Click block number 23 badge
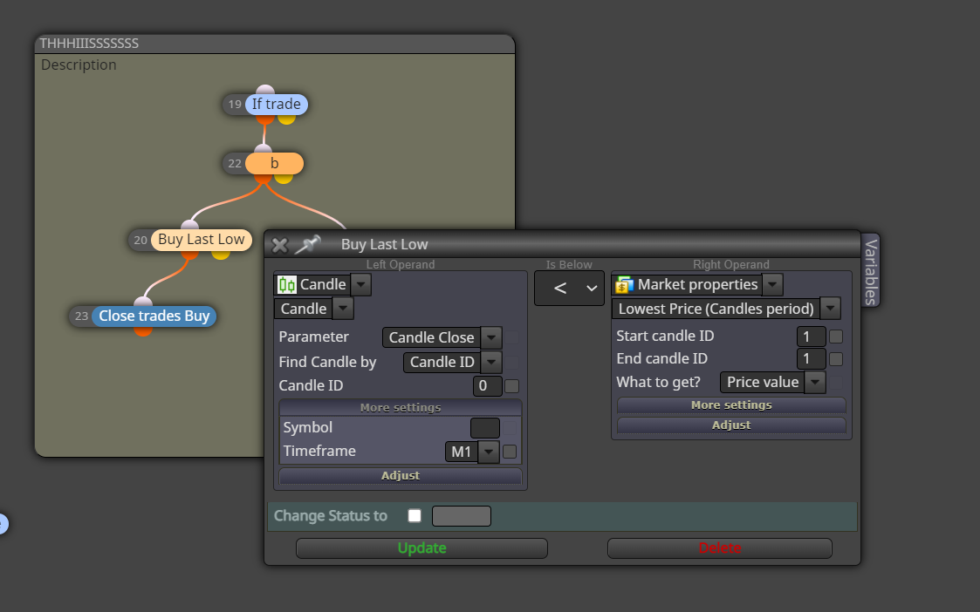This screenshot has width=980, height=612. coord(81,316)
